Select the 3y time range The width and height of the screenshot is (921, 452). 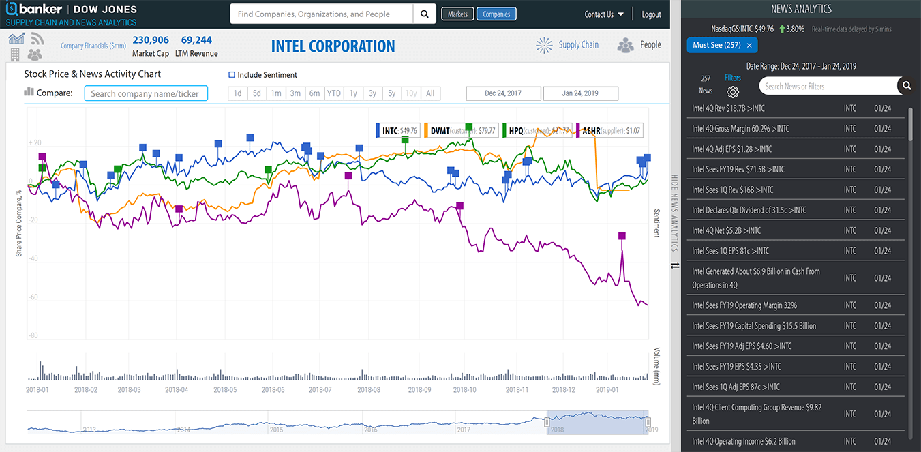coord(372,93)
